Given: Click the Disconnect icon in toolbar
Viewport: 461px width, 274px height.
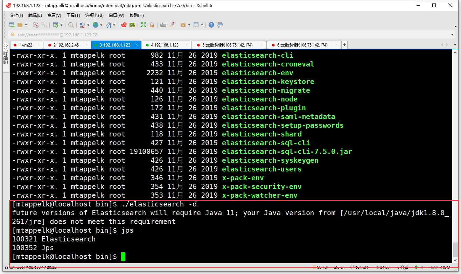Looking at the screenshot, I should pyautogui.click(x=36, y=25).
